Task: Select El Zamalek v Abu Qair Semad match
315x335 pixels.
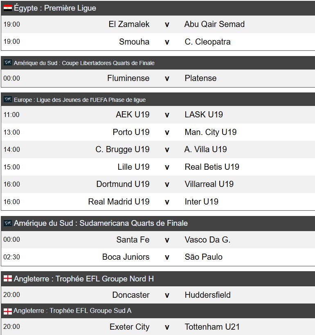Action: [158, 24]
